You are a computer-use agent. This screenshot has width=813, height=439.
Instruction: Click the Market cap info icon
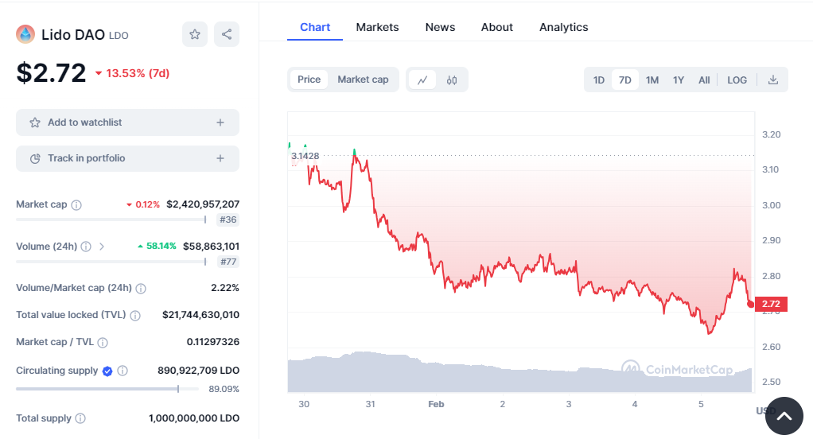coord(76,205)
